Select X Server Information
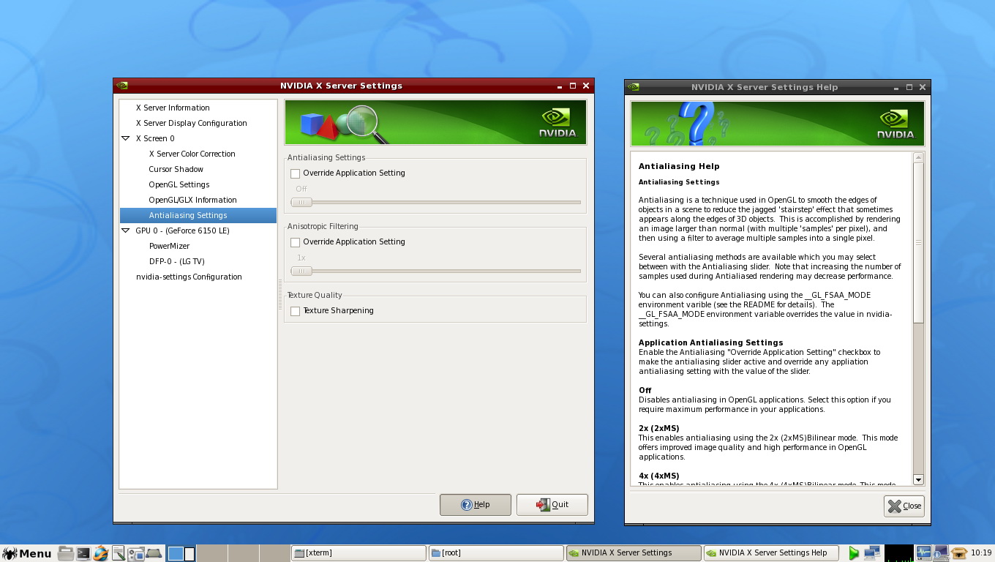 [x=173, y=108]
